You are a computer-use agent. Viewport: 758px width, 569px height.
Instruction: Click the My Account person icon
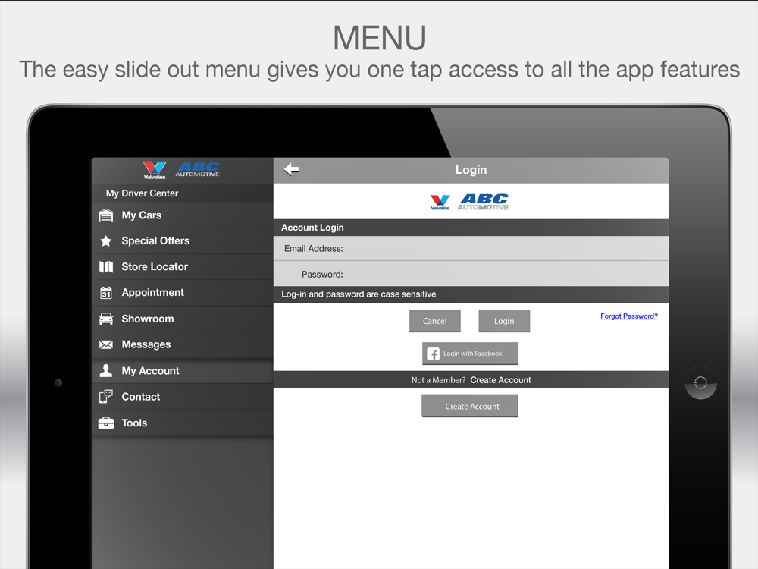[x=106, y=371]
